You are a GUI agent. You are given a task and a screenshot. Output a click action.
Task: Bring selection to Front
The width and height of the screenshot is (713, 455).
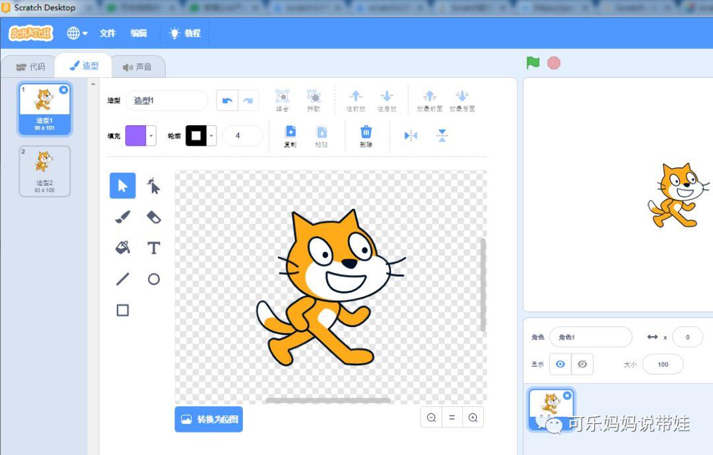coord(429,100)
